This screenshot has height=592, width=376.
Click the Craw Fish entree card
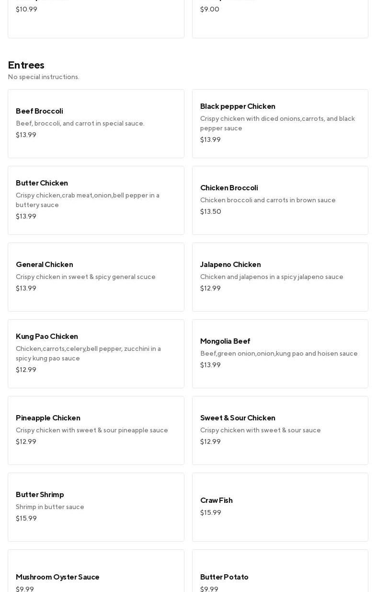(x=280, y=507)
